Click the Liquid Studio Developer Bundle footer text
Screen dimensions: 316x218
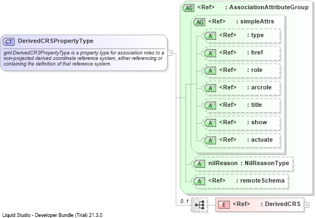52,215
